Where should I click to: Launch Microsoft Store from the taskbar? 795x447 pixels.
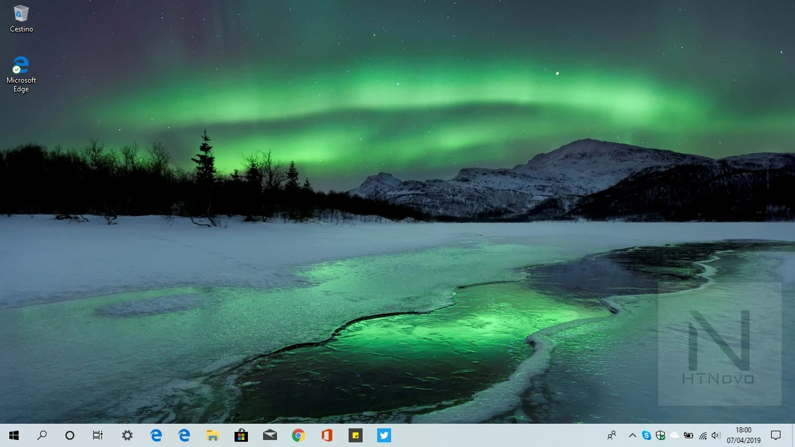click(241, 435)
